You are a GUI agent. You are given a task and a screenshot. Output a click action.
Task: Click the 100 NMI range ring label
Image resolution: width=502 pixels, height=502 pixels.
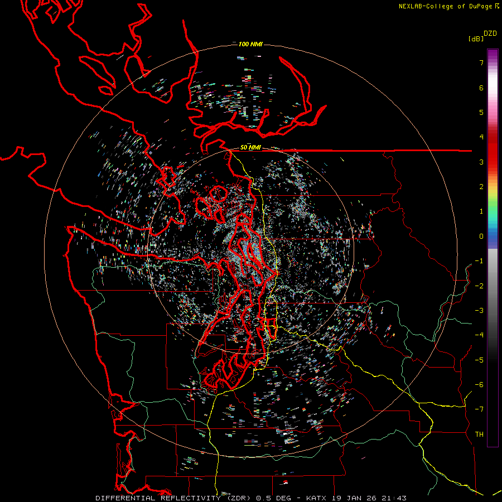pyautogui.click(x=250, y=44)
